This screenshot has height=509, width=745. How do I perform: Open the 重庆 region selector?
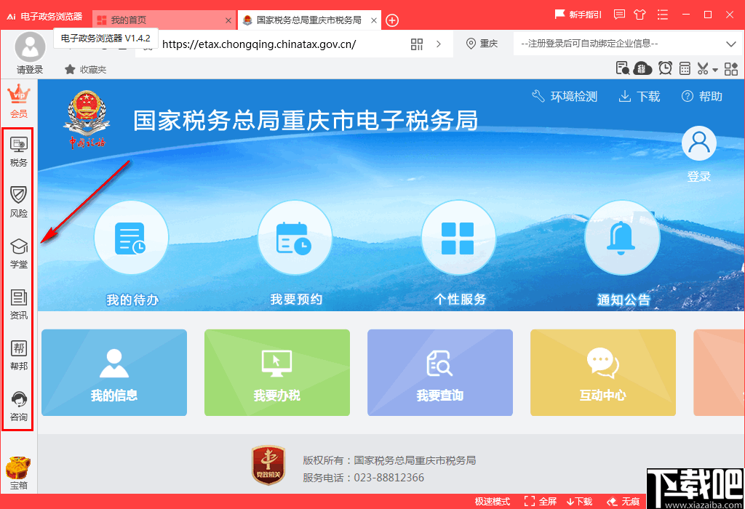[484, 44]
